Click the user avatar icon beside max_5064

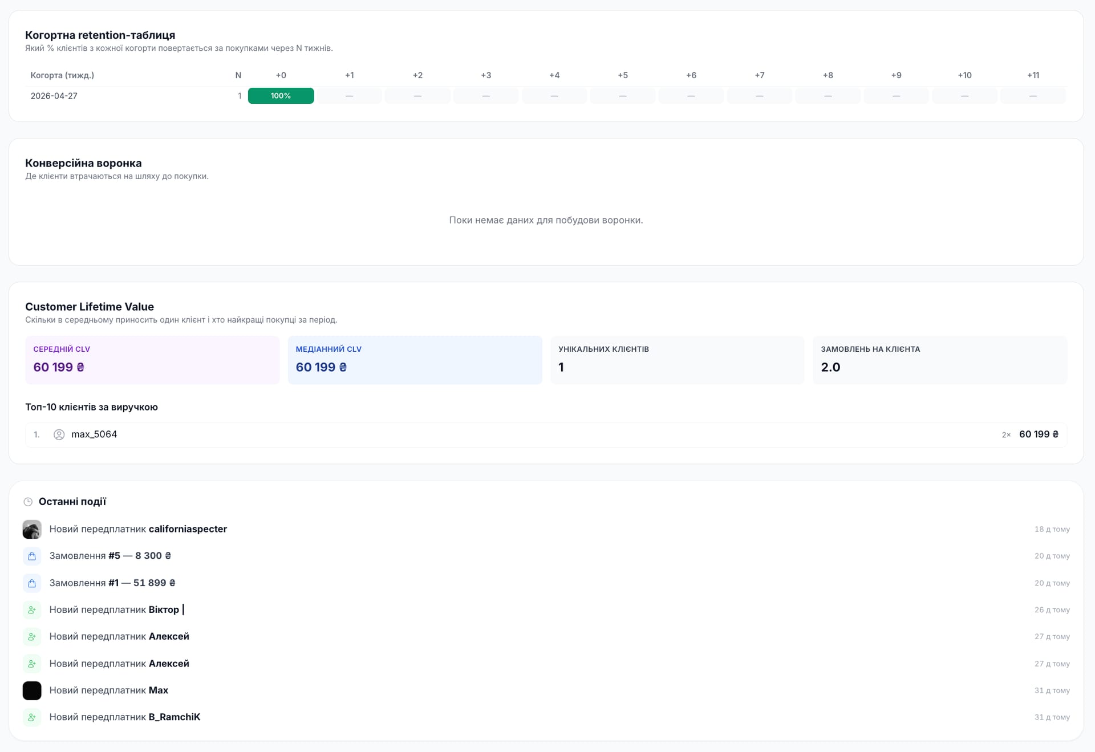click(59, 434)
